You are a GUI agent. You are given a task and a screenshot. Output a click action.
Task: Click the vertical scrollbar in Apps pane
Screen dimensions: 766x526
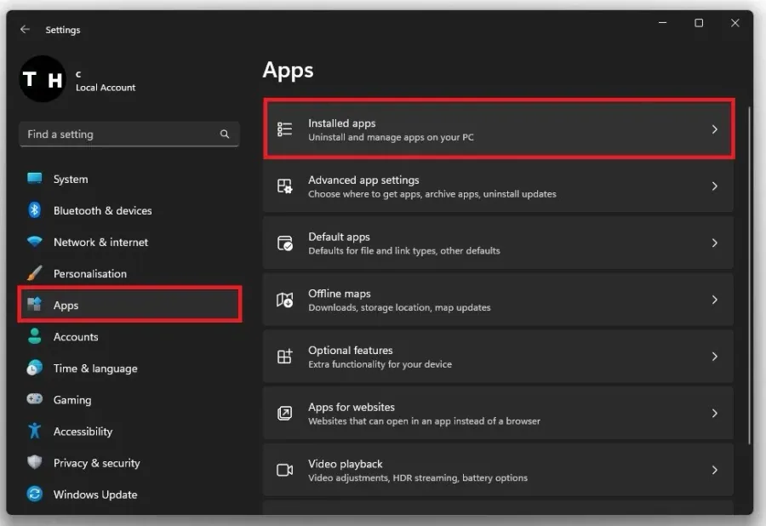pos(749,276)
